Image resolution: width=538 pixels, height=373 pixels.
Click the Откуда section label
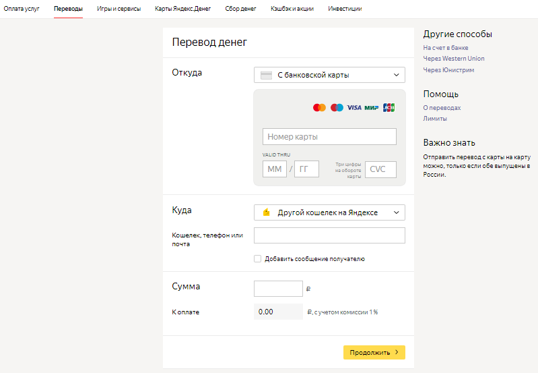(x=187, y=73)
